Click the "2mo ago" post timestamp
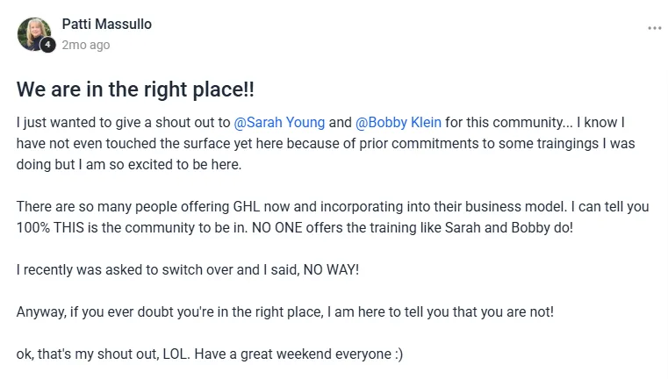 tap(86, 45)
